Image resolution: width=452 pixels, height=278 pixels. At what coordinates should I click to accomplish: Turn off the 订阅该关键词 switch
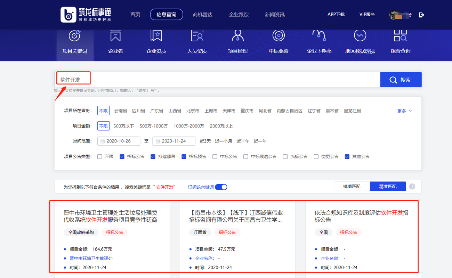[221, 187]
